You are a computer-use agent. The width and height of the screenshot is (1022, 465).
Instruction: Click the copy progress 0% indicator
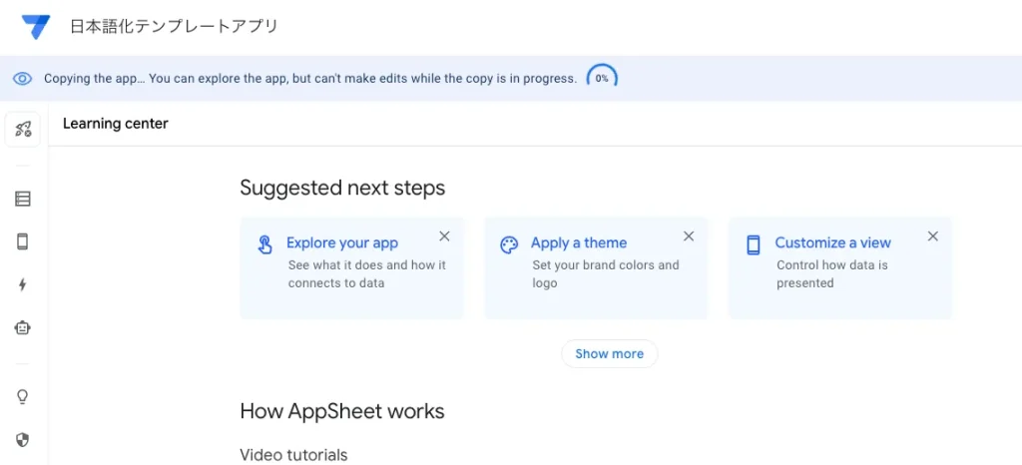pyautogui.click(x=602, y=78)
